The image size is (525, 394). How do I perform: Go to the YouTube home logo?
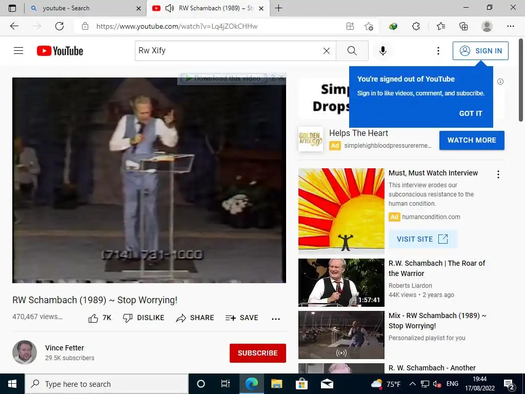click(x=60, y=51)
